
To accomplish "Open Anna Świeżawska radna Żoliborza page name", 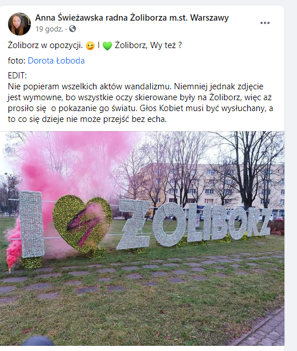I will click(x=132, y=17).
